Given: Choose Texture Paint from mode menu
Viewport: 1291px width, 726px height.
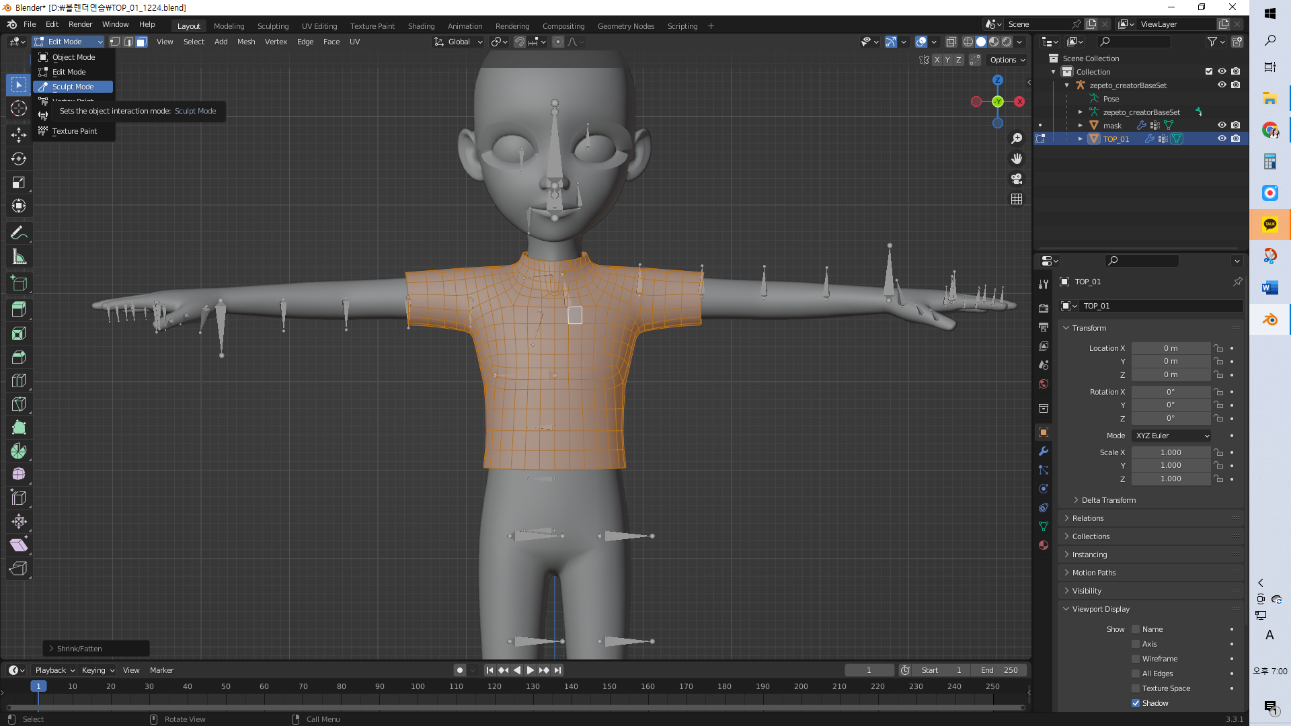Looking at the screenshot, I should click(x=74, y=131).
